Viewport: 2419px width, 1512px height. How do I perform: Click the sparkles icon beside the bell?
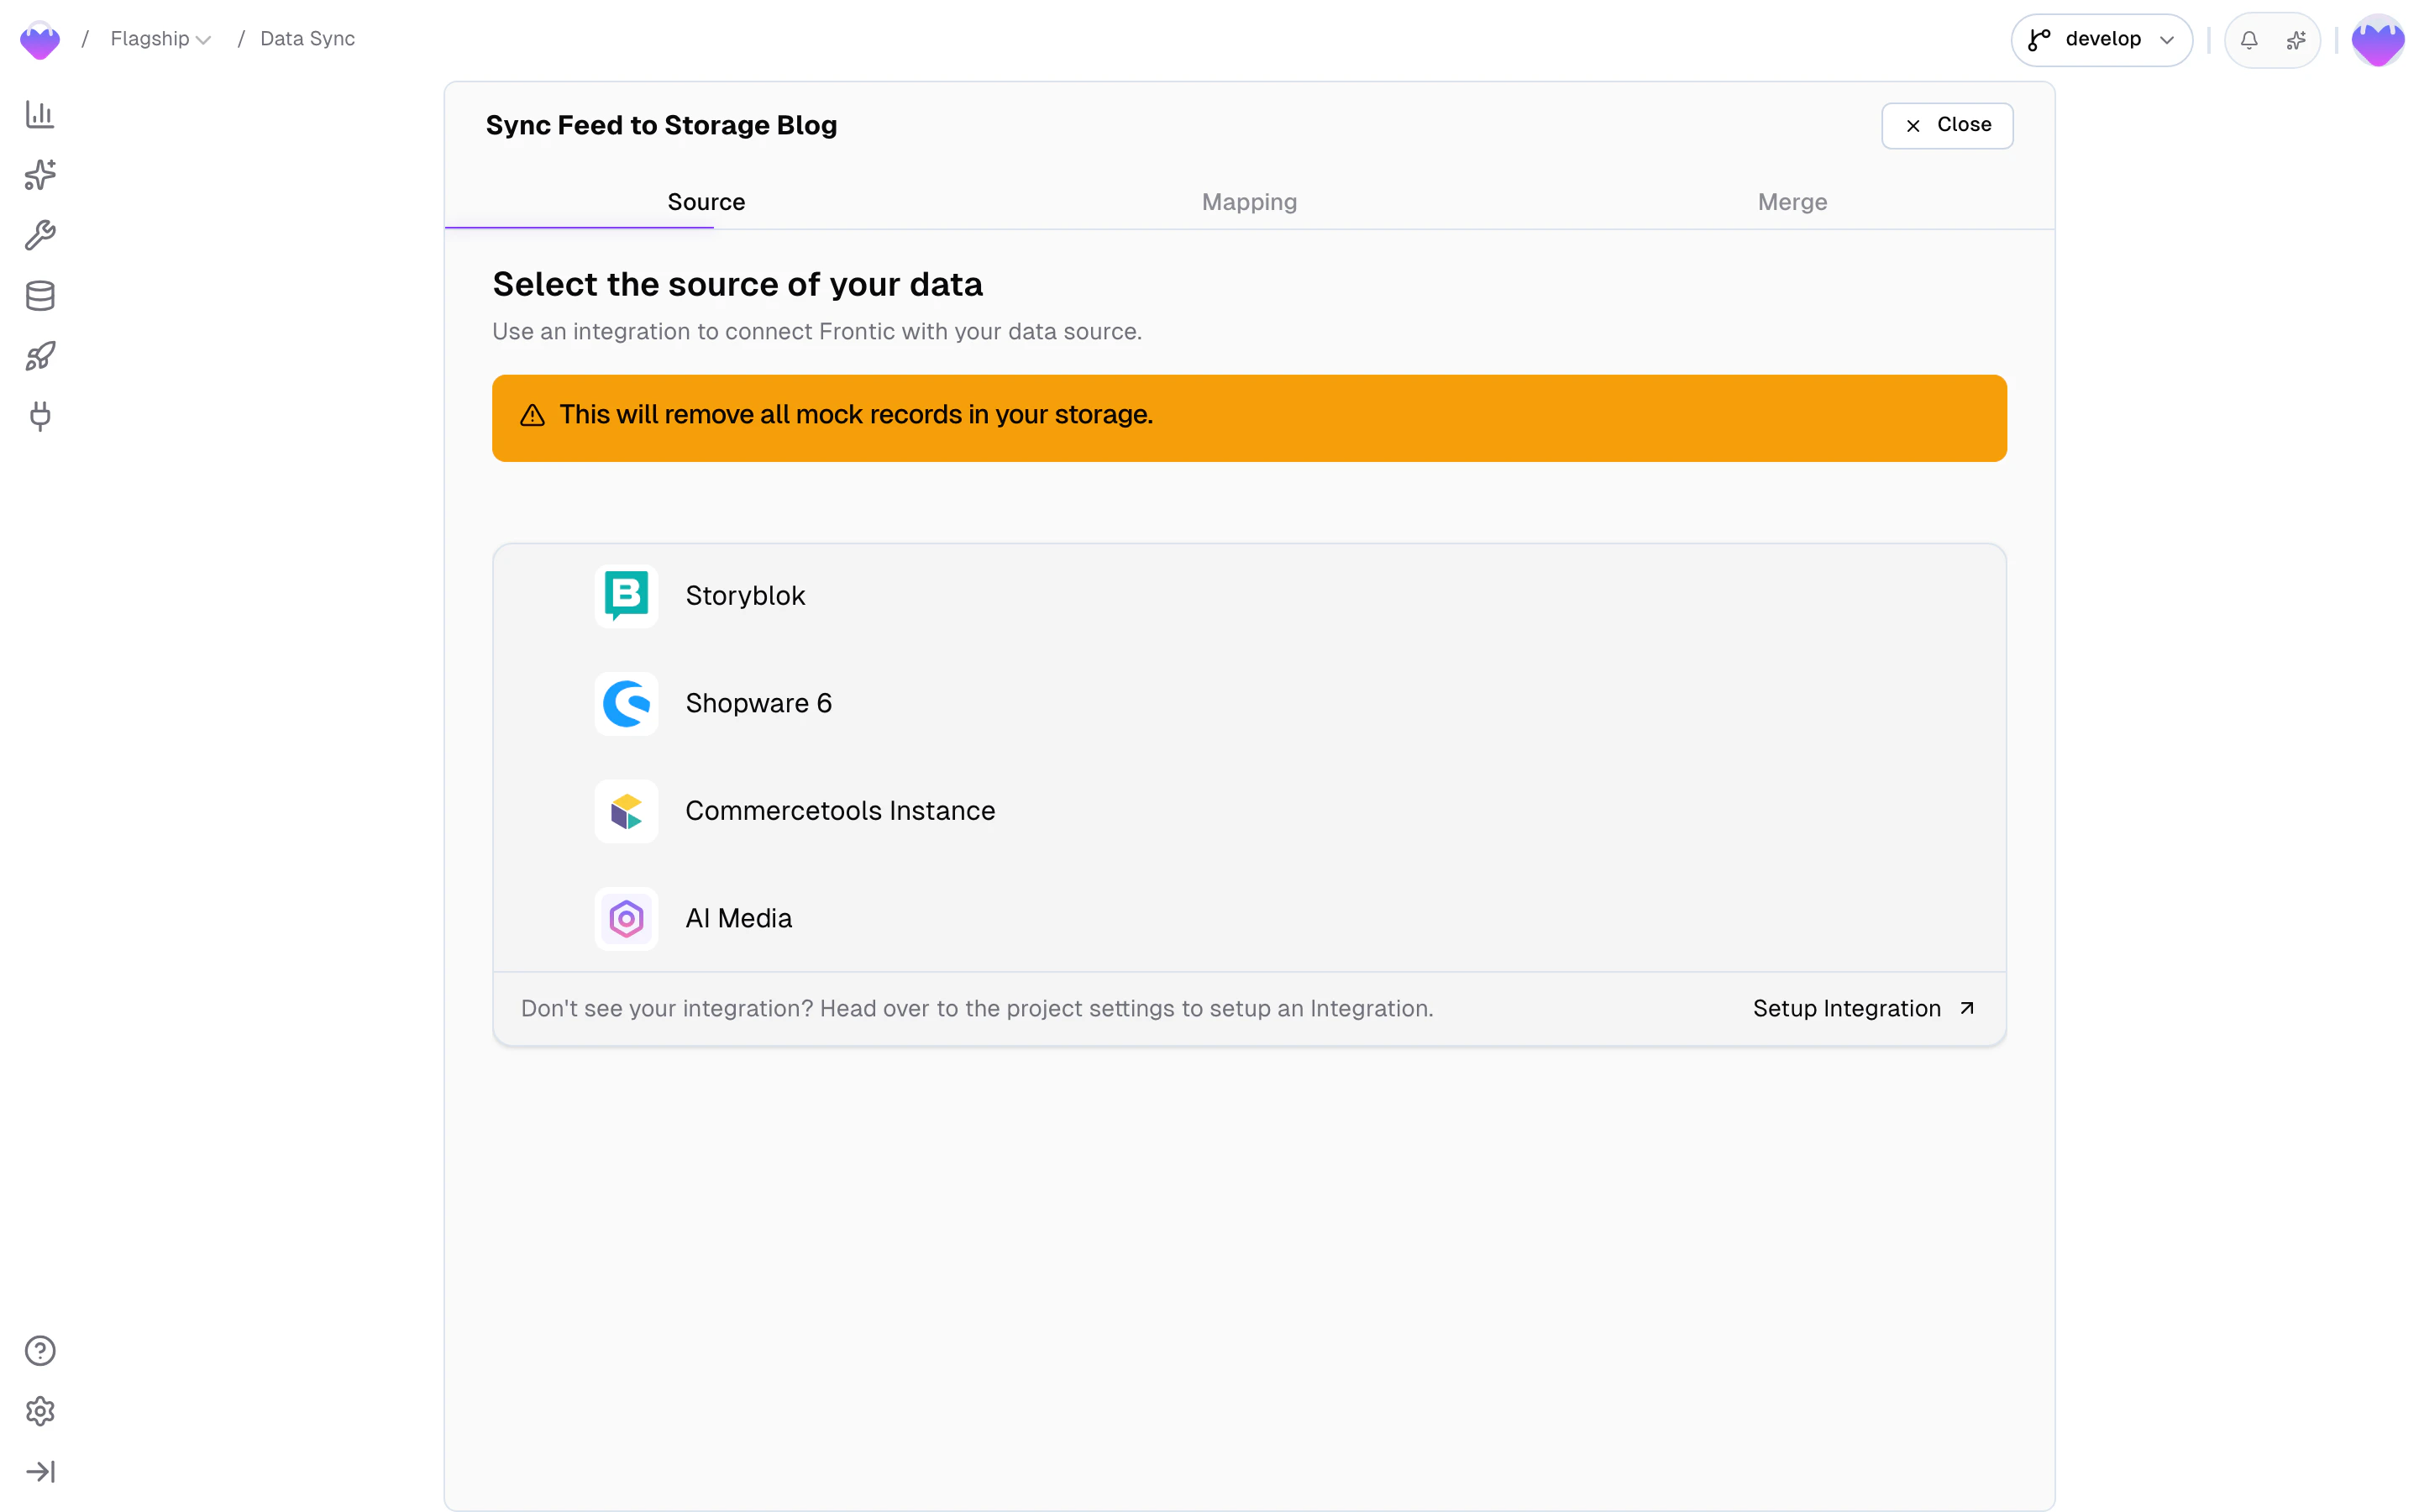tap(2296, 40)
